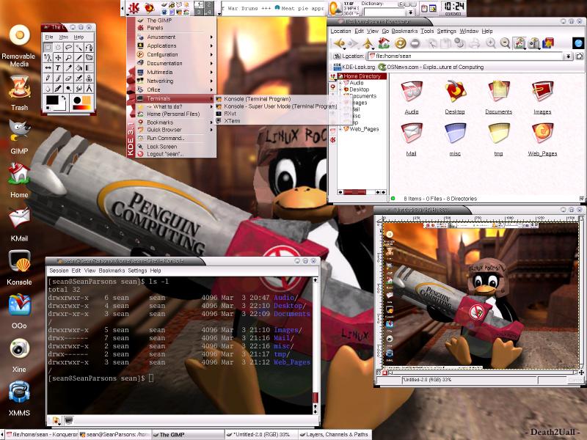Select the Ellipse Select tool in GIMP toolbox

[x=58, y=48]
